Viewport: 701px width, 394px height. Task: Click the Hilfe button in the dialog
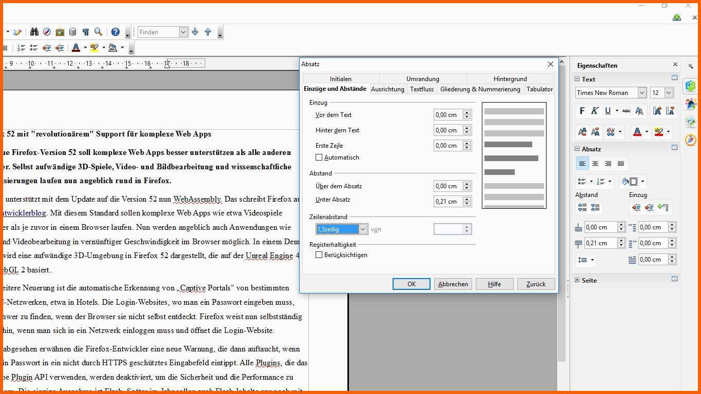[x=495, y=284]
